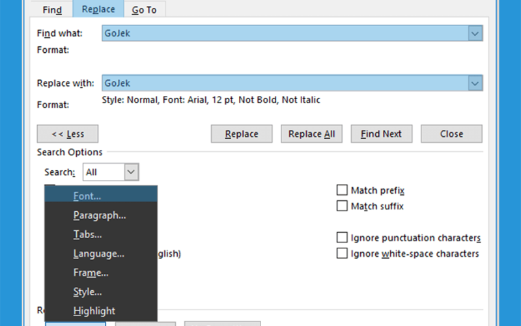521x326 pixels.
Task: Open the Search direction All dropdown
Action: 111,172
